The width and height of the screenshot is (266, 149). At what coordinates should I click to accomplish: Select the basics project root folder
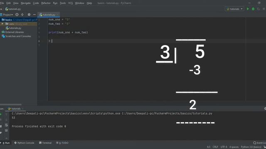pyautogui.click(x=18, y=20)
